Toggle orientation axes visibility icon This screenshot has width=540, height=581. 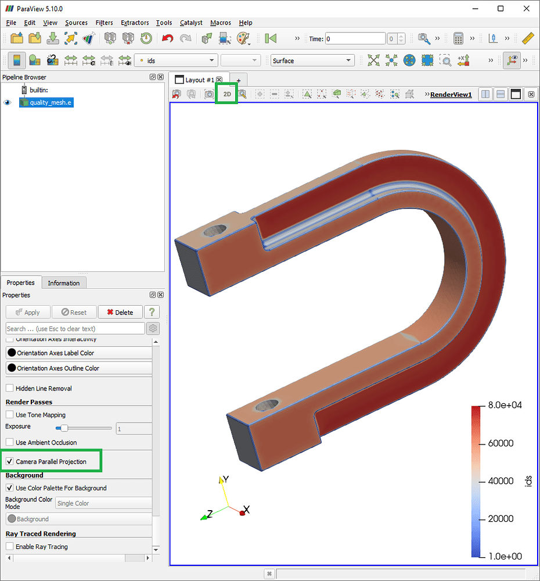click(x=512, y=60)
